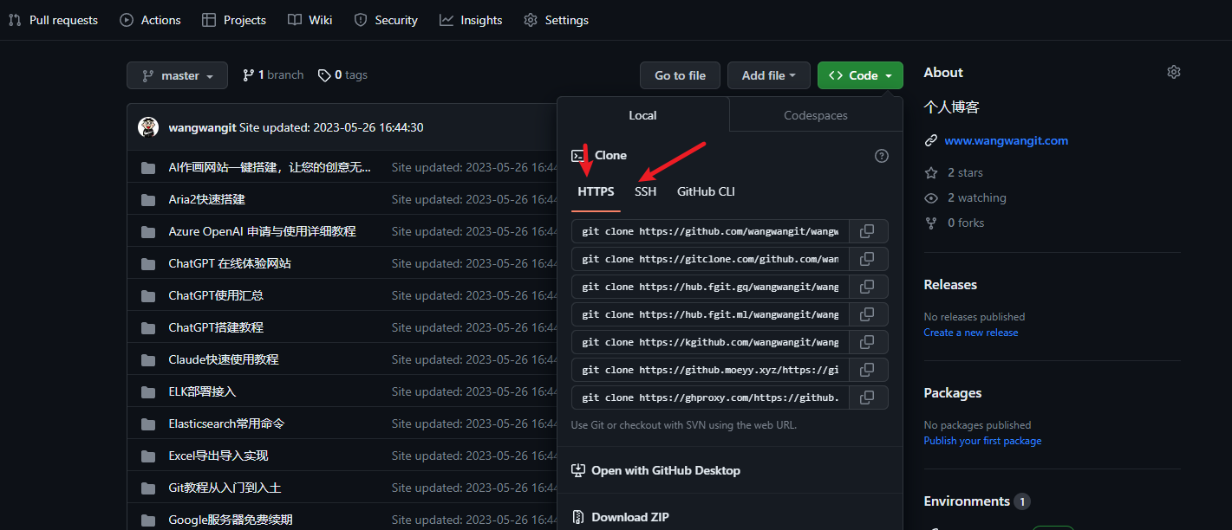
Task: Expand the Add file dropdown
Action: 768,75
